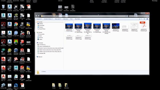The width and height of the screenshot is (160, 90).
Task: Launch Autodesk 360 desktop shortcut
Action: pyautogui.click(x=3, y=86)
